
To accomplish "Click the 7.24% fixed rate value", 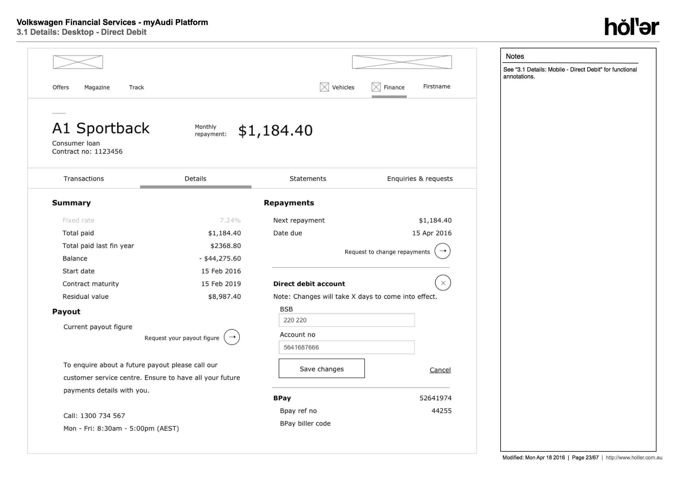I will [230, 220].
